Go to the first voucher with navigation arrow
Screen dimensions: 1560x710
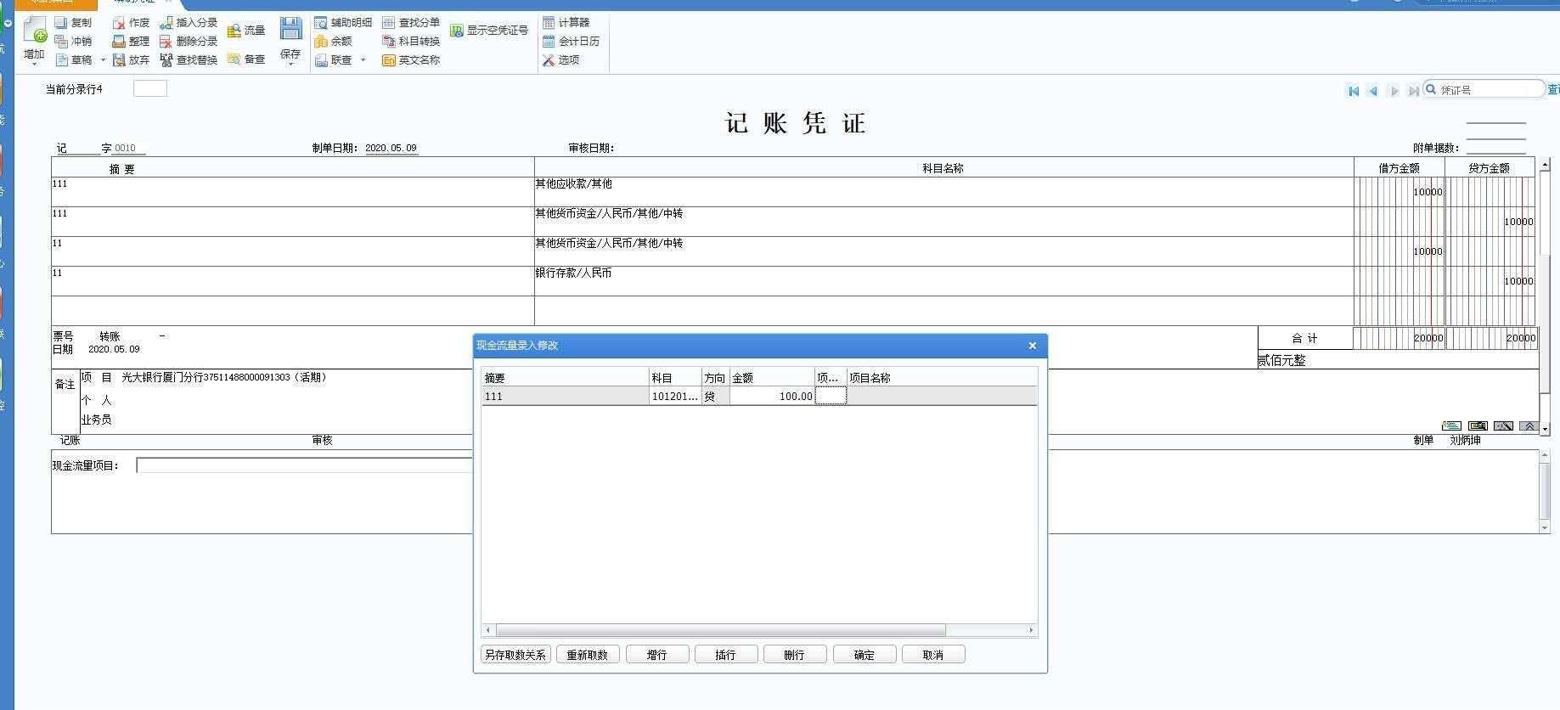1354,91
